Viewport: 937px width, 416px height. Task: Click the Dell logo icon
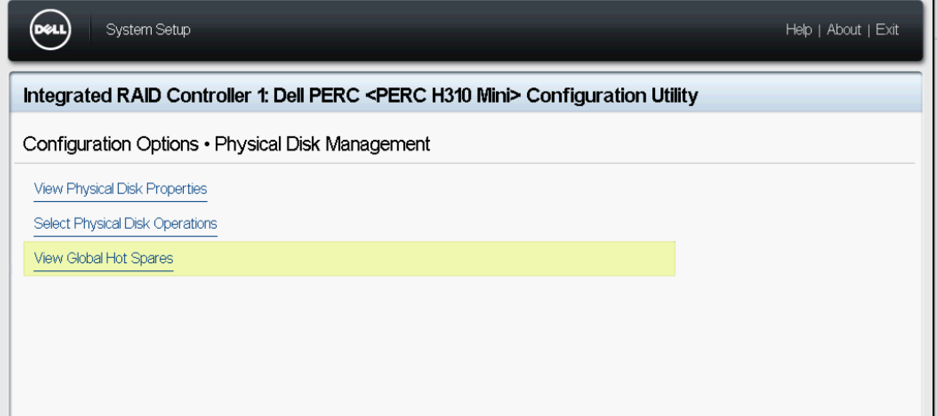tap(50, 30)
